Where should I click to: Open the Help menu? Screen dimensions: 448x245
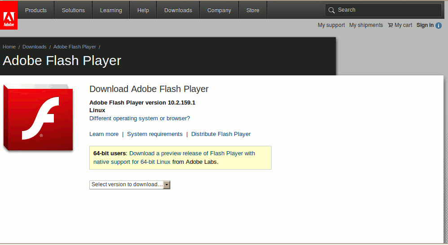[x=143, y=10]
